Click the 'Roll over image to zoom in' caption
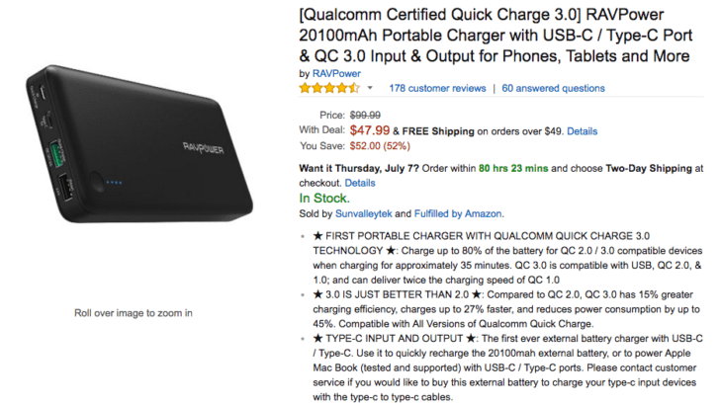This screenshot has width=720, height=405. [x=134, y=313]
